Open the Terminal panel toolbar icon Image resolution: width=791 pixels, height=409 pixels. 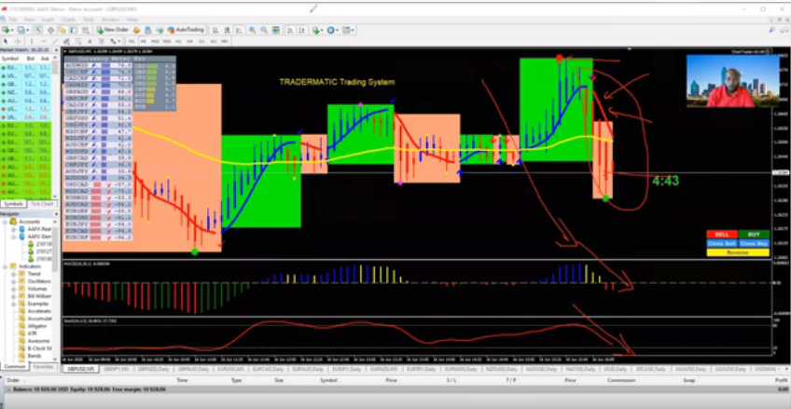point(74,30)
